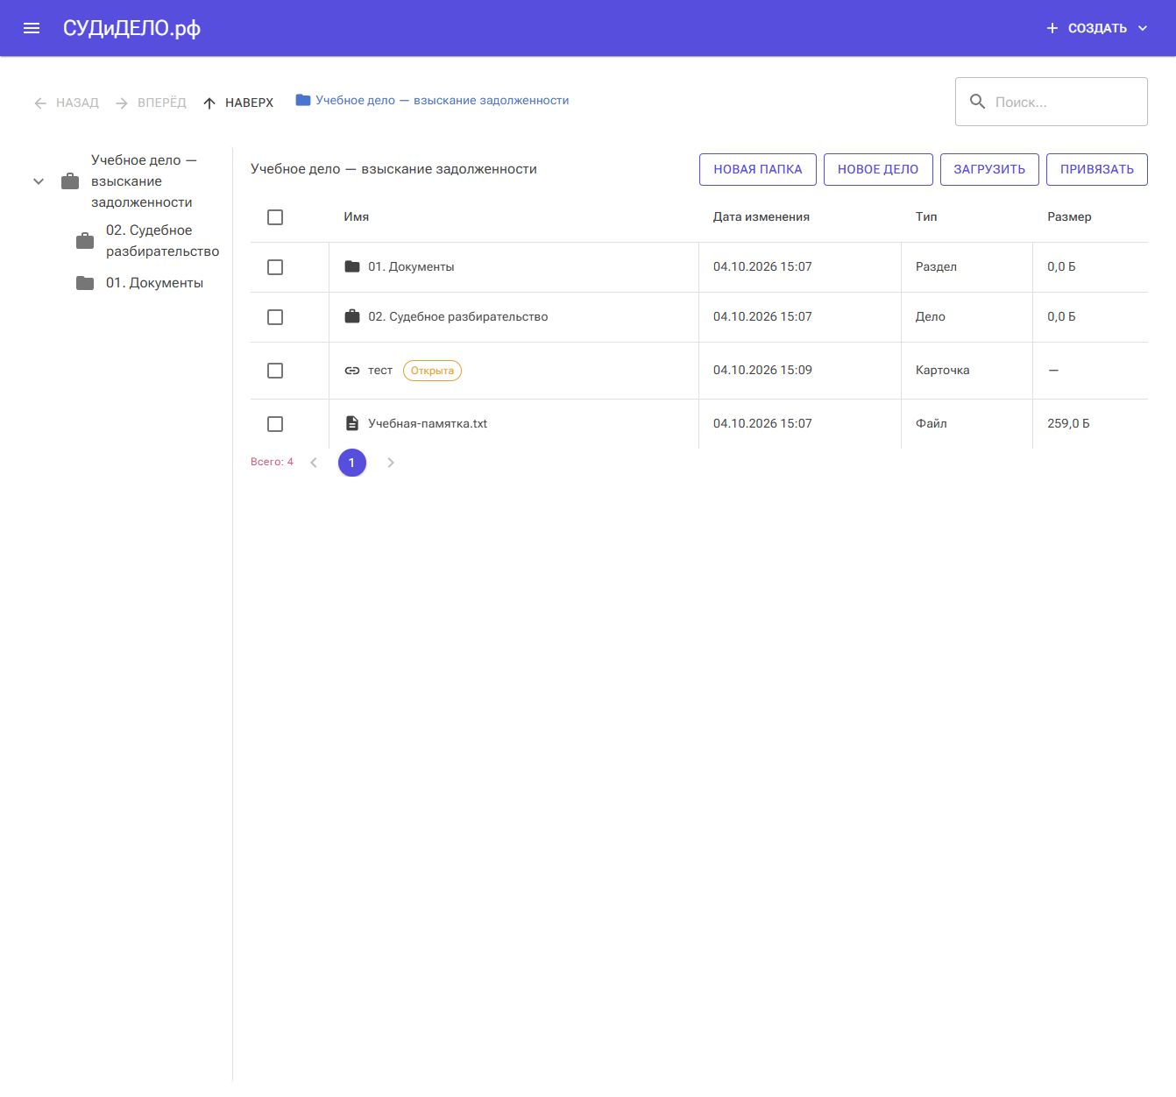Click the ВПЕРЁД navigation button
Screen dimensions: 1176x1097
pyautogui.click(x=151, y=103)
